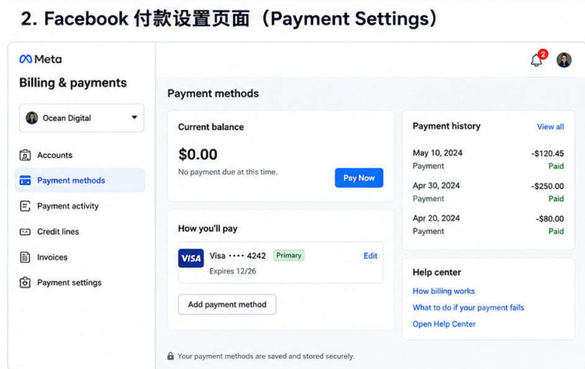This screenshot has height=369, width=585.
Task: Click the Billing & payments heading
Action: click(73, 83)
